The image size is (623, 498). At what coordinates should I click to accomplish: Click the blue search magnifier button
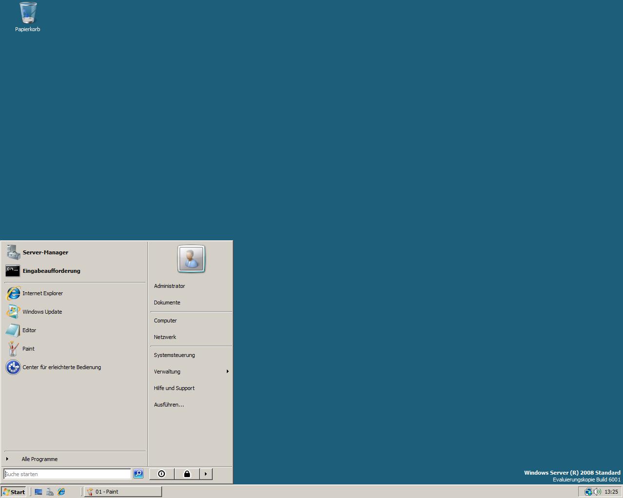click(138, 474)
